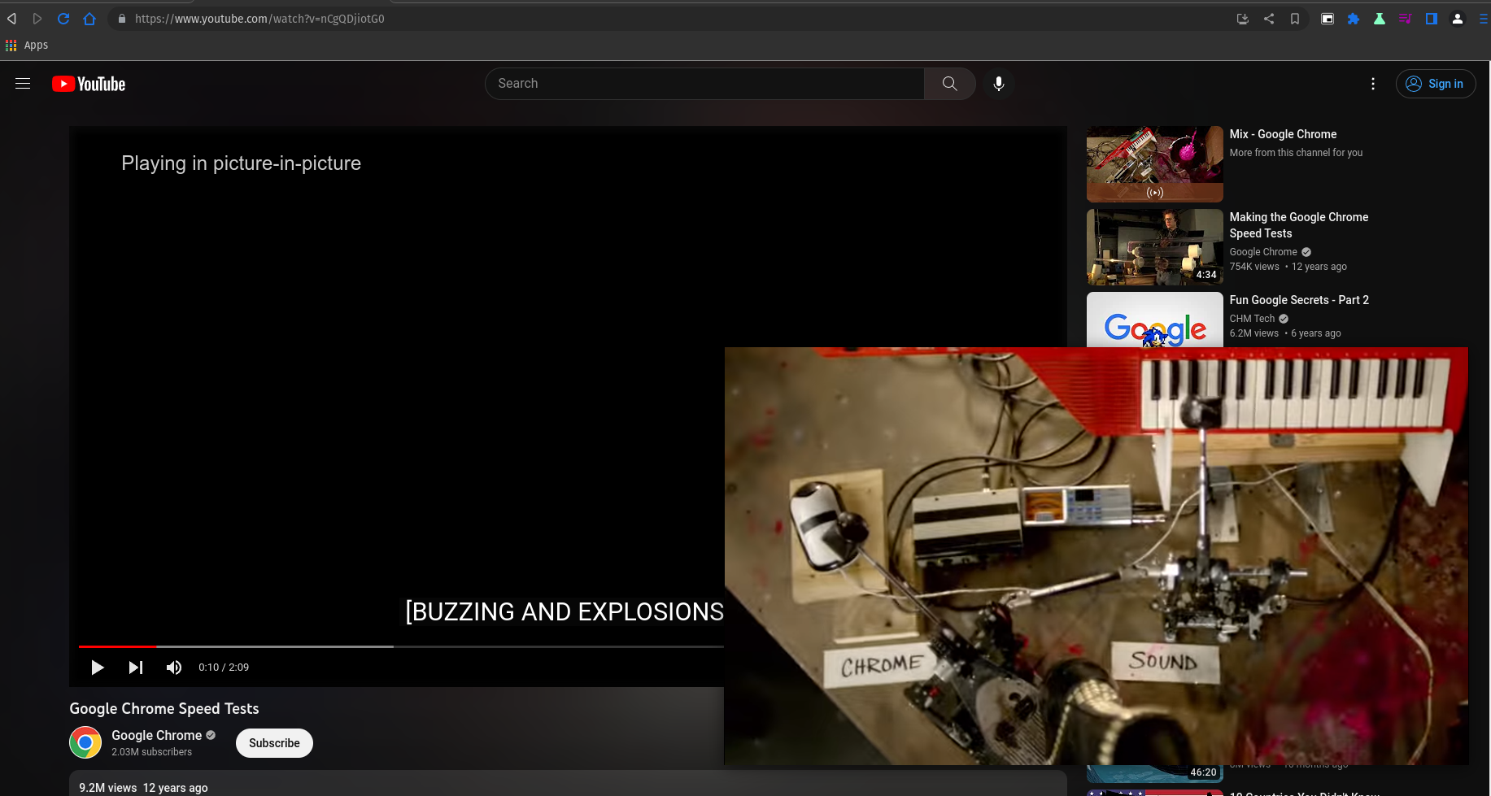Image resolution: width=1491 pixels, height=796 pixels.
Task: Click the 6.2M views text
Action: 1254,333
